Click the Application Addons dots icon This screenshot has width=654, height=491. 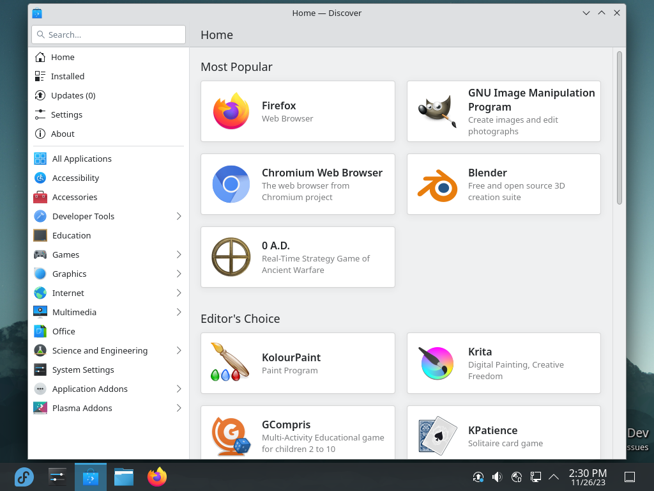coord(40,389)
